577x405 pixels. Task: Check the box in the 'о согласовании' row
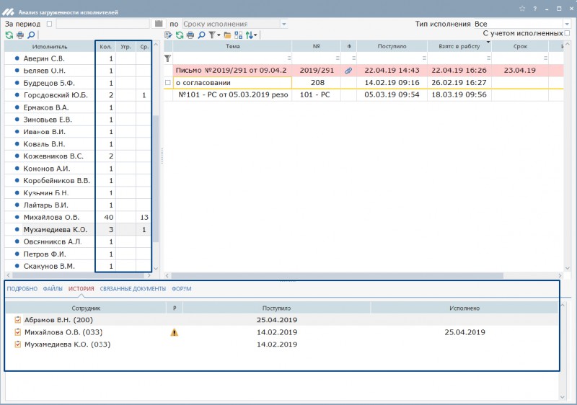[x=168, y=83]
